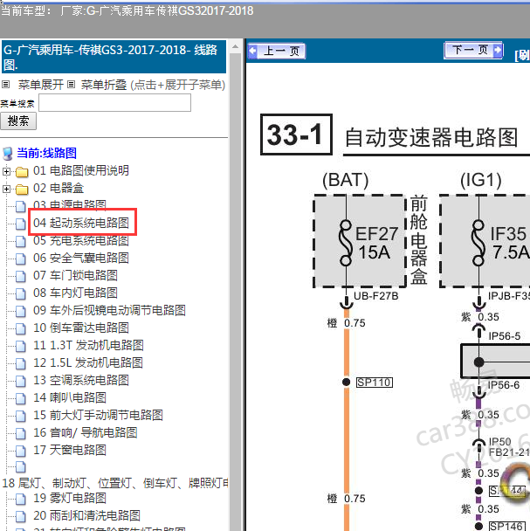Click page icon beside 17 天窗电路图

pyautogui.click(x=21, y=451)
